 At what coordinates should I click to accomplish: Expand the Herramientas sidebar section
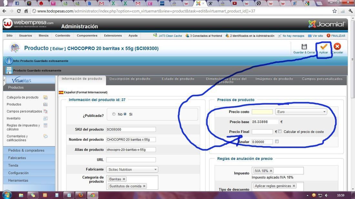coord(29,180)
